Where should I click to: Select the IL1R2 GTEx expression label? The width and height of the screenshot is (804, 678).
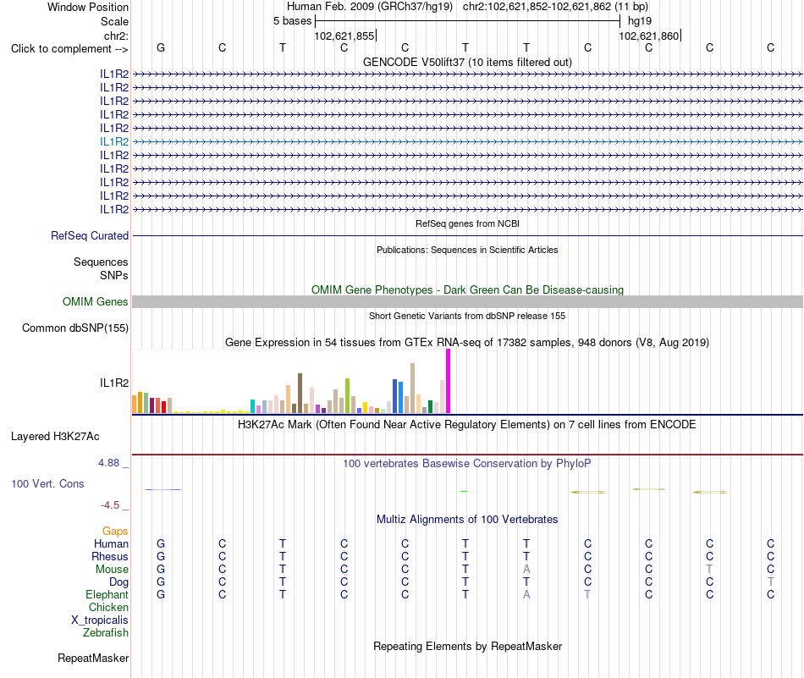click(114, 383)
